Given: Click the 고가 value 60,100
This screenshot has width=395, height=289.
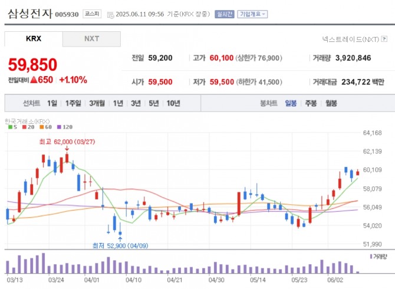Looking at the screenshot, I should (x=222, y=58).
